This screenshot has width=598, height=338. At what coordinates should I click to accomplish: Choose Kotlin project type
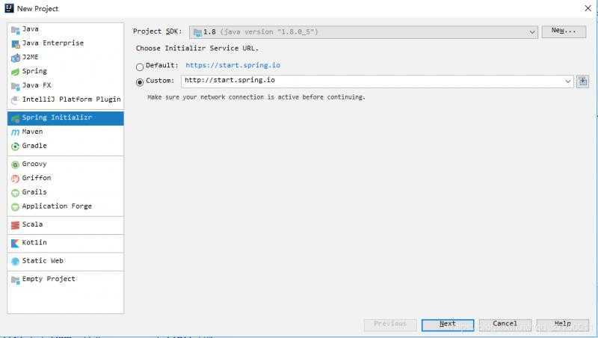(x=66, y=242)
